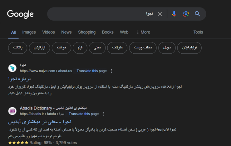This screenshot has width=231, height=146.
Task: Select the معنی suggestion chip
Action: click(97, 48)
